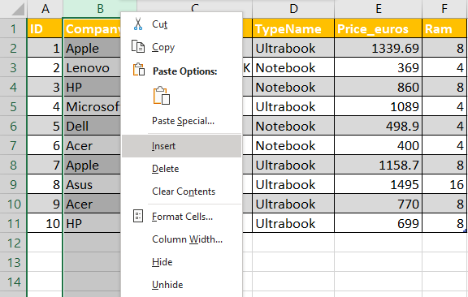Select row 8 header
The width and height of the screenshot is (468, 297).
tap(14, 165)
